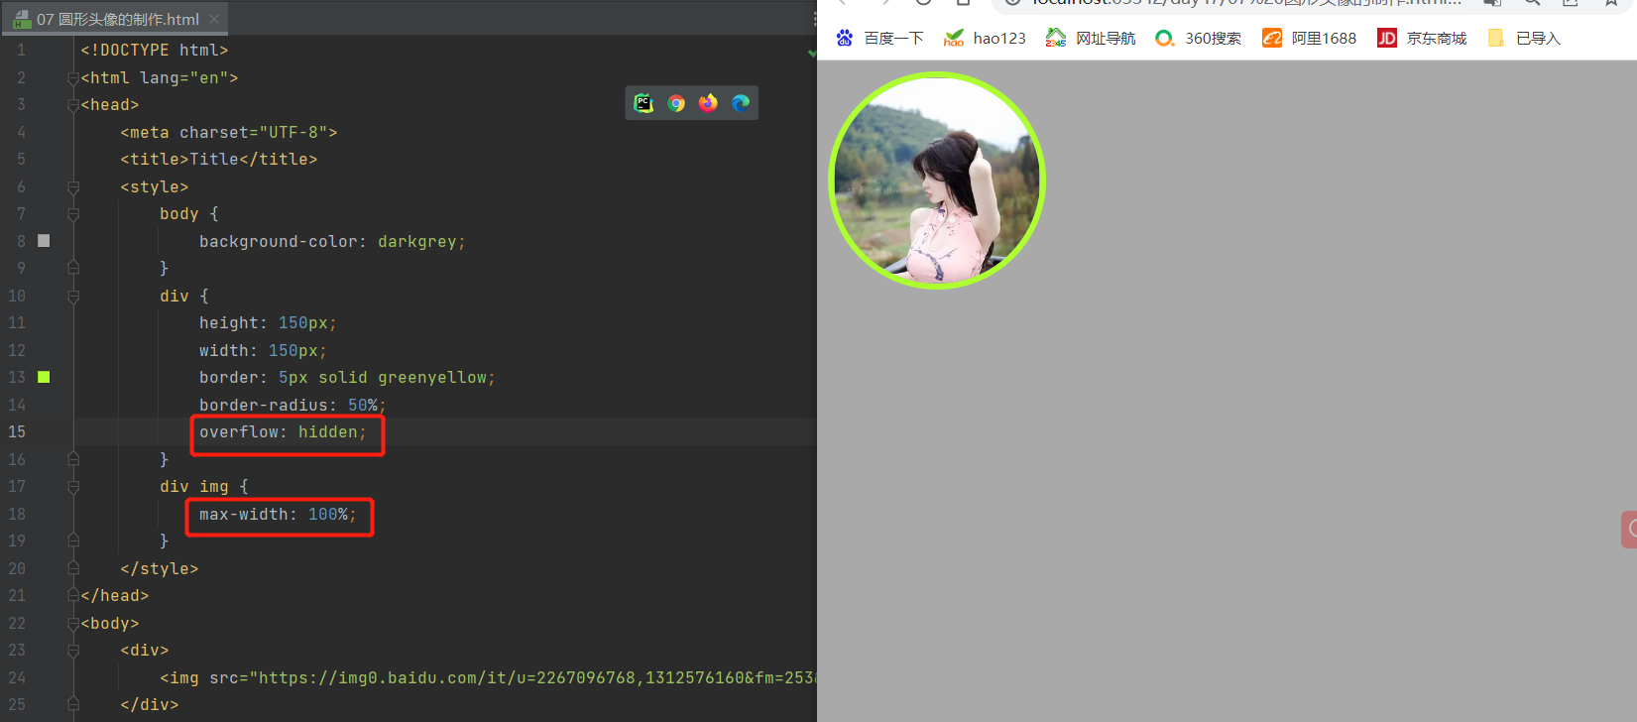The image size is (1637, 722).
Task: Collapse the body tag fold marker on line 22
Action: coord(73,623)
